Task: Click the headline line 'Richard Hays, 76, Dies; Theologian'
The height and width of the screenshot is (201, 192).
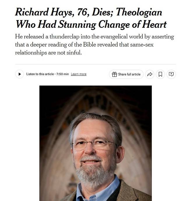Action: pos(88,13)
